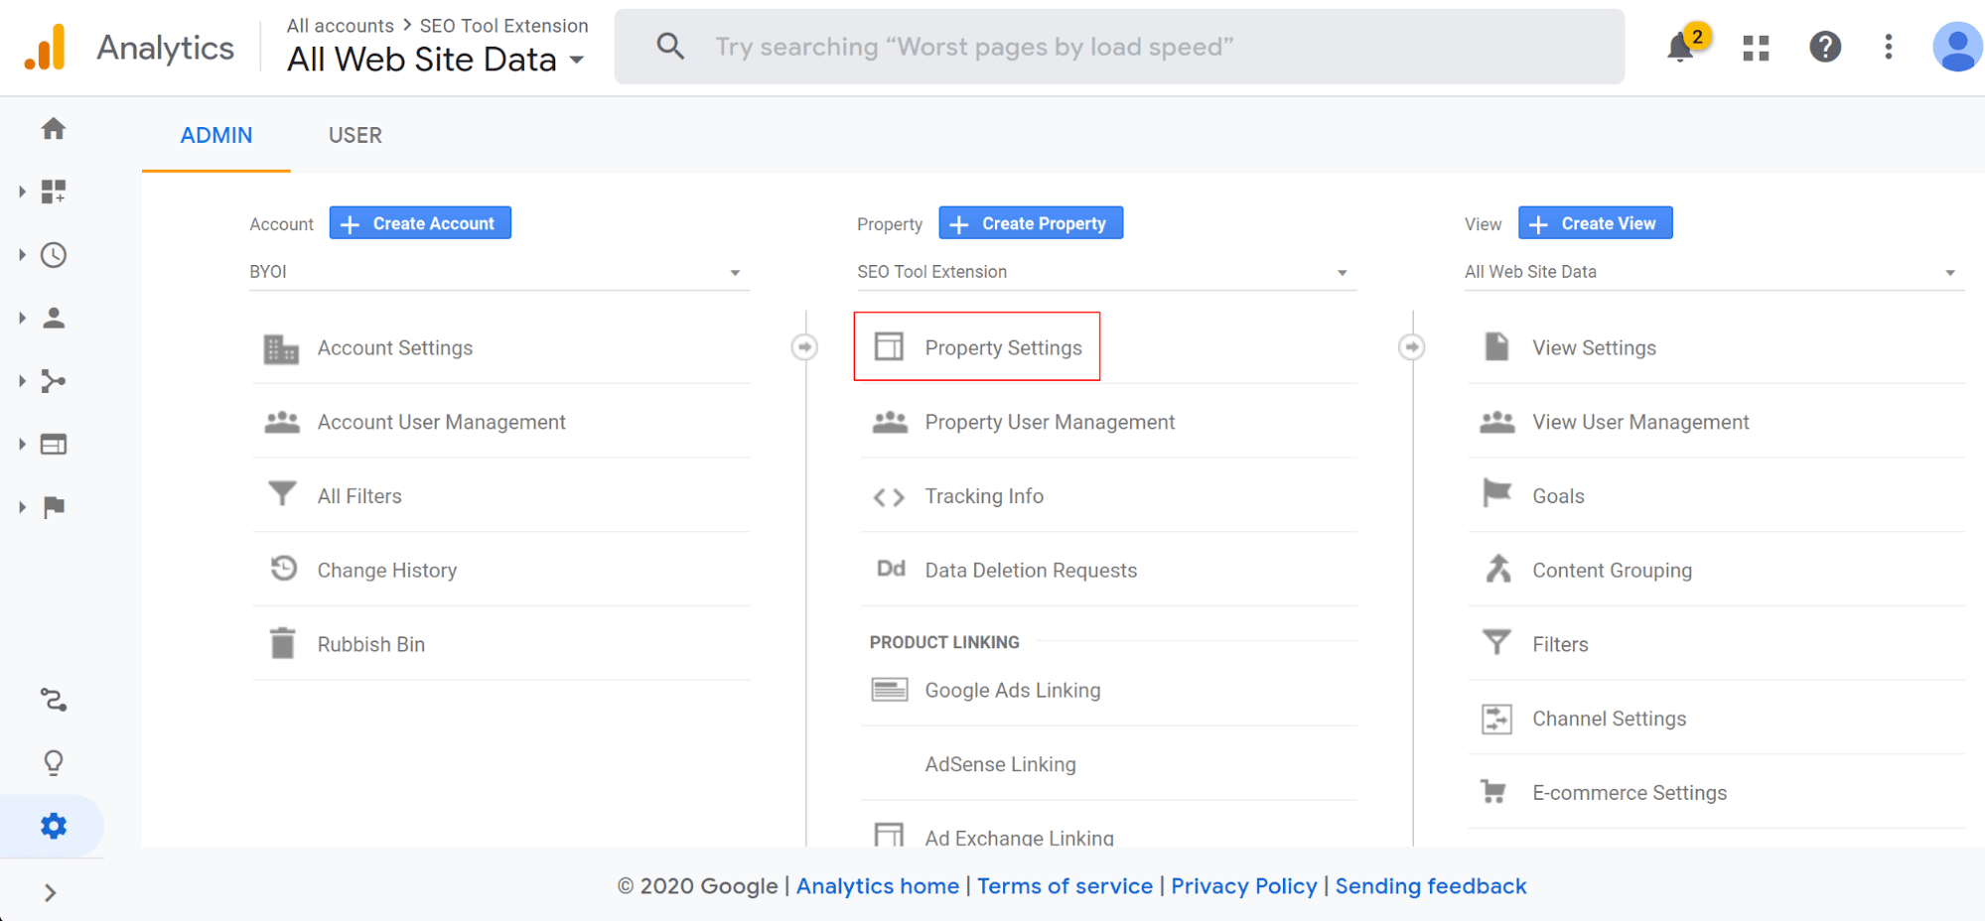Open the Behaviour window icon in sidebar

tap(54, 444)
